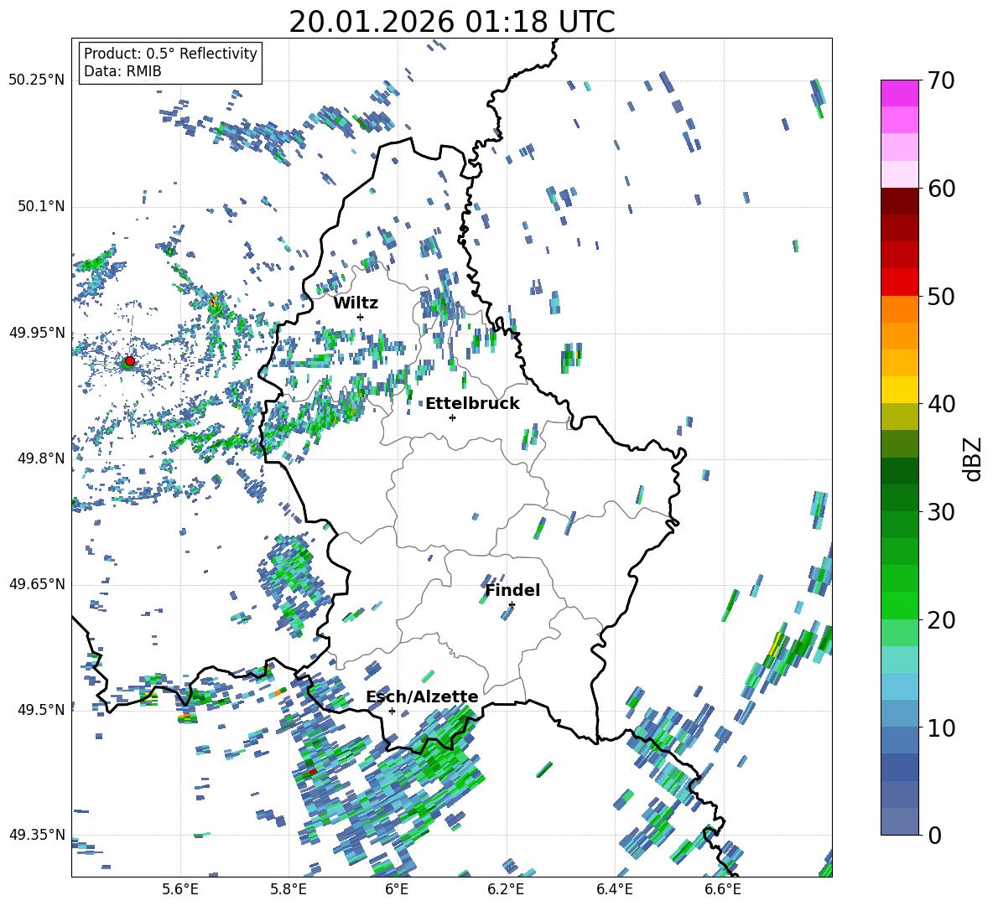The width and height of the screenshot is (993, 906).
Task: Pick the yellow colorbar segment above 40
Action: point(899,390)
